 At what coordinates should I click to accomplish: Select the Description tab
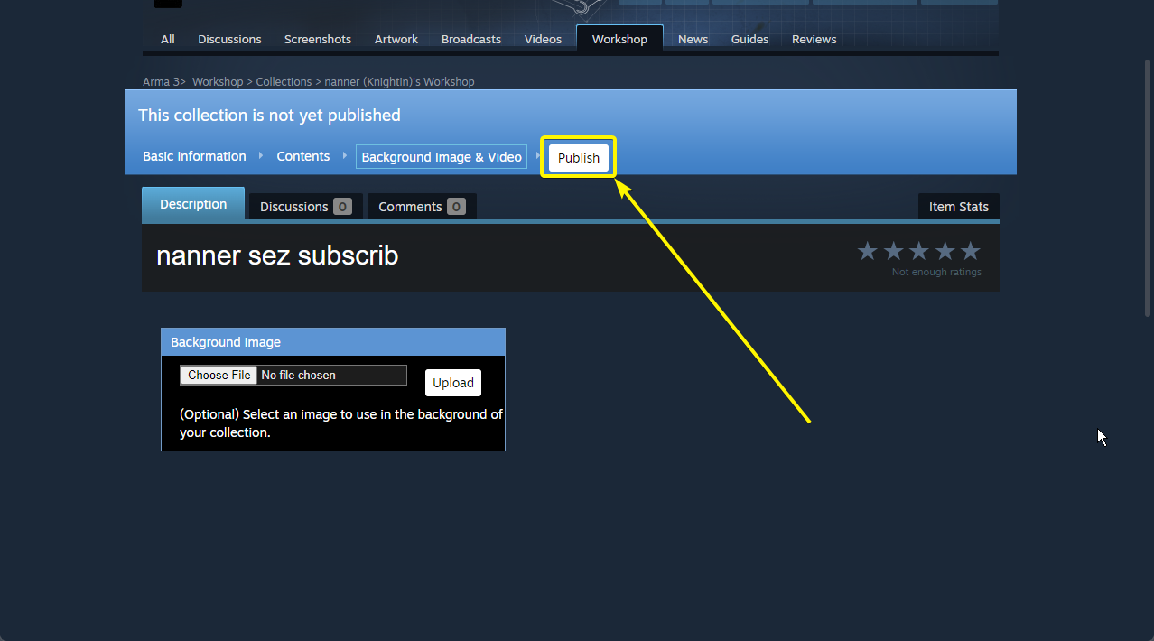[193, 204]
